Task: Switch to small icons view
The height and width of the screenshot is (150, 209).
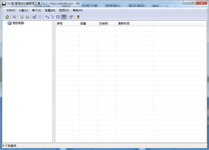Action: coord(53,17)
